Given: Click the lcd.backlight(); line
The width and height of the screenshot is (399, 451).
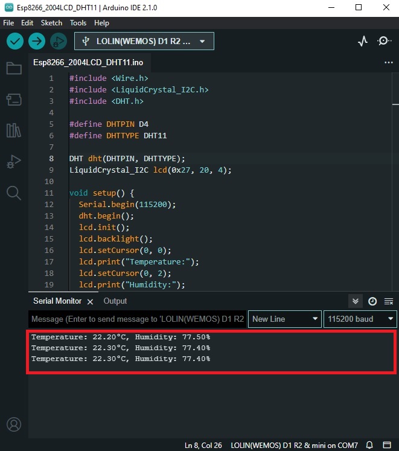Looking at the screenshot, I should pyautogui.click(x=116, y=238).
